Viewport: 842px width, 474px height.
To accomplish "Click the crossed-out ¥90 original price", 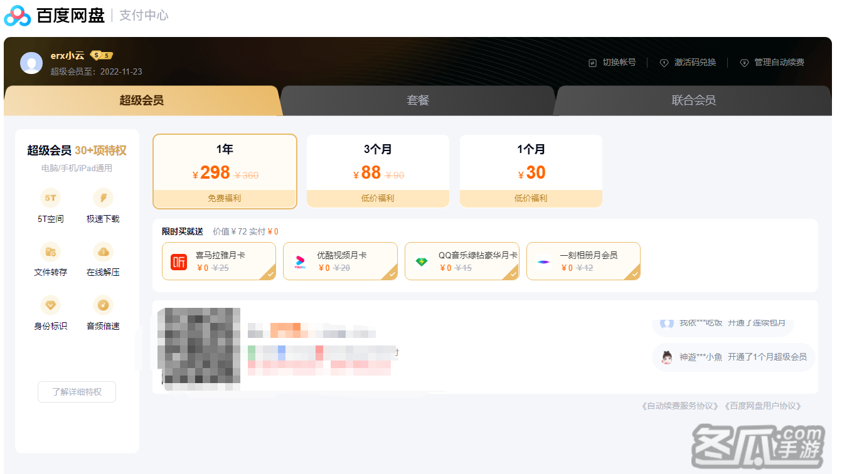I will pyautogui.click(x=395, y=176).
